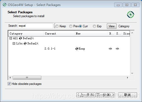Toggle Hide obsolete packages checkbox
142x102 pixels.
[9, 84]
